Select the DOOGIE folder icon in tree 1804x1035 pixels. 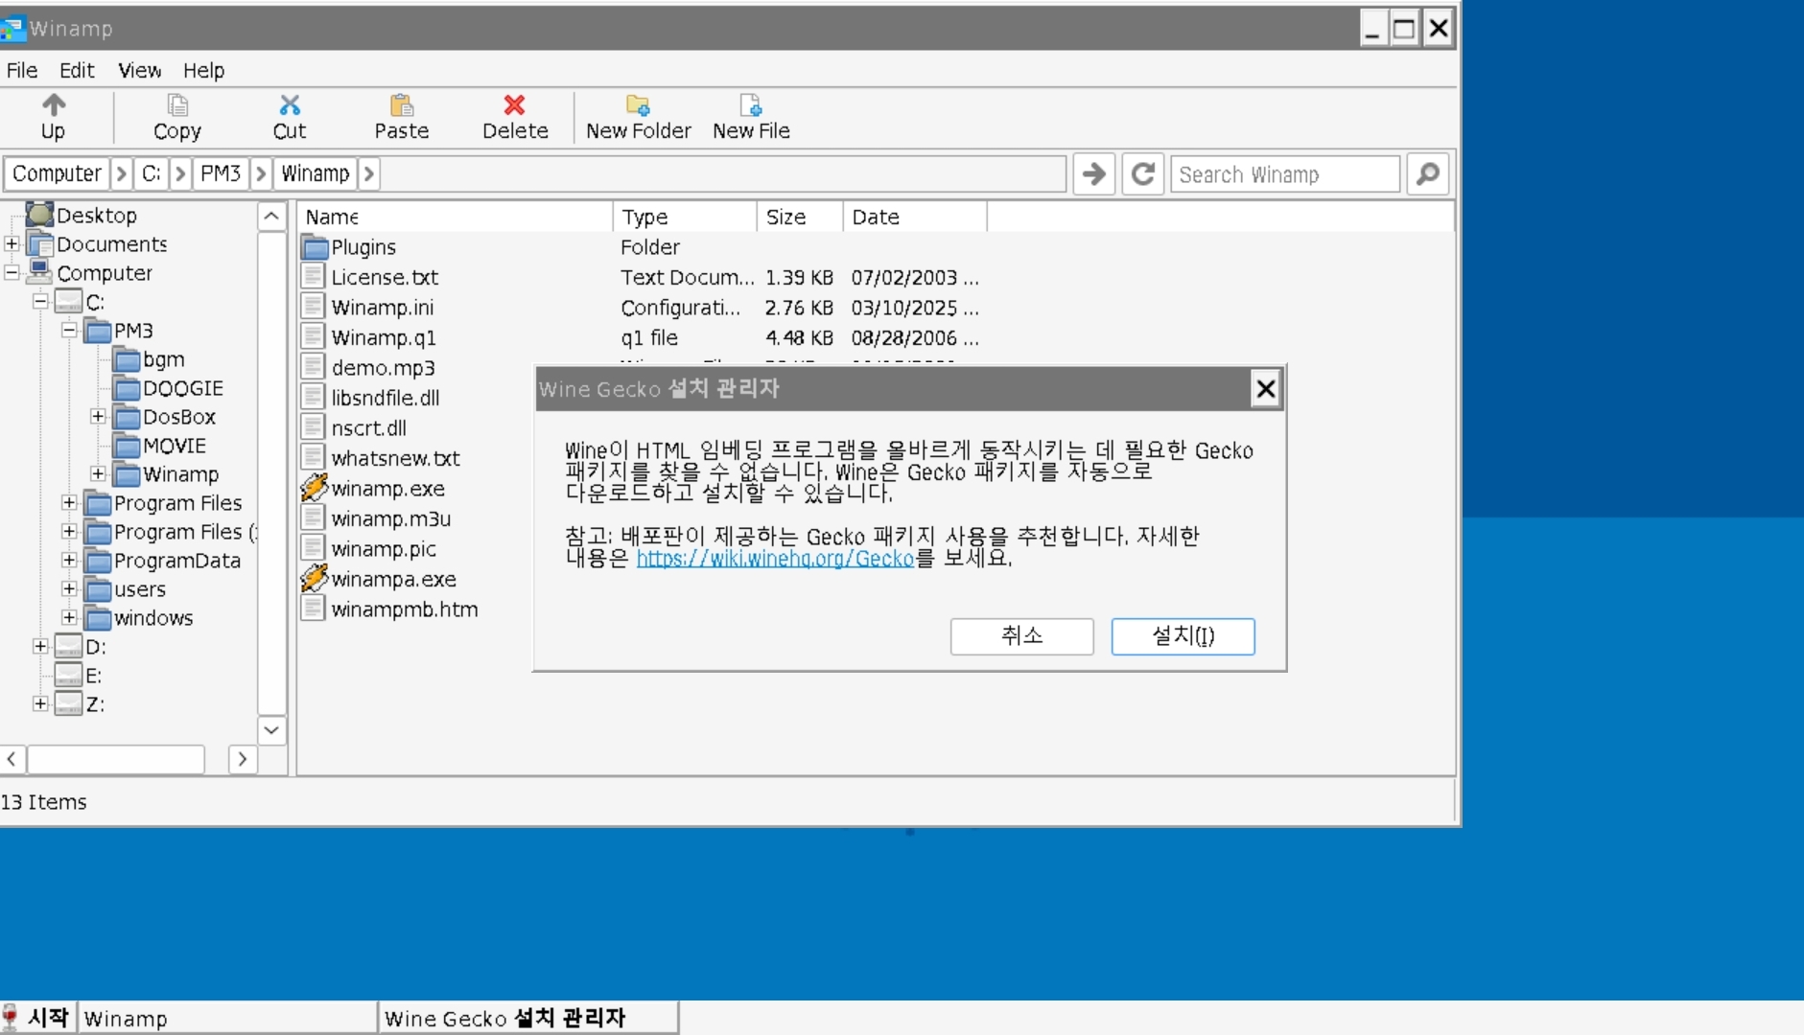127,388
